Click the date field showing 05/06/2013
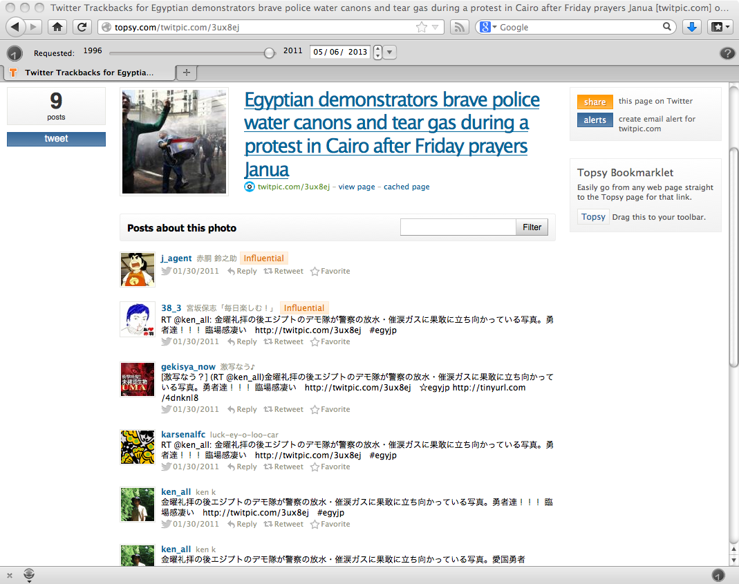 pos(340,52)
